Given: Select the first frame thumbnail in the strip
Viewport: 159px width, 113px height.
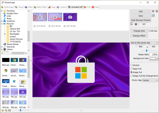Looking at the screenshot, I should tap(40, 17).
